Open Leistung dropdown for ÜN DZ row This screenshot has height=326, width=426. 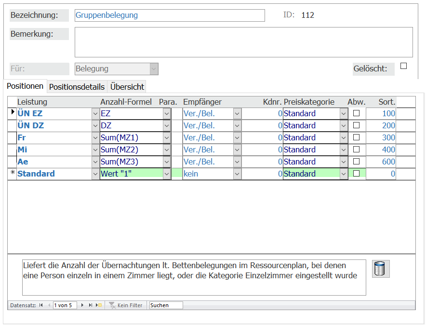(x=95, y=125)
